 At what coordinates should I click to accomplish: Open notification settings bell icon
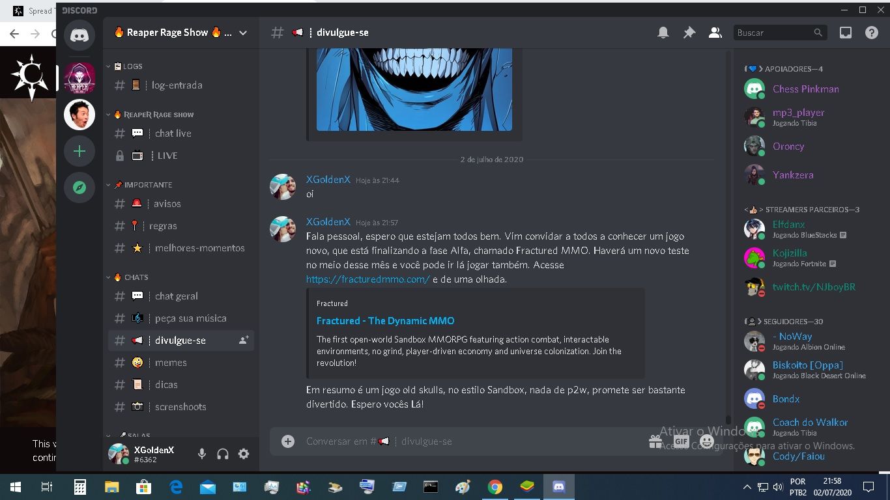[663, 33]
